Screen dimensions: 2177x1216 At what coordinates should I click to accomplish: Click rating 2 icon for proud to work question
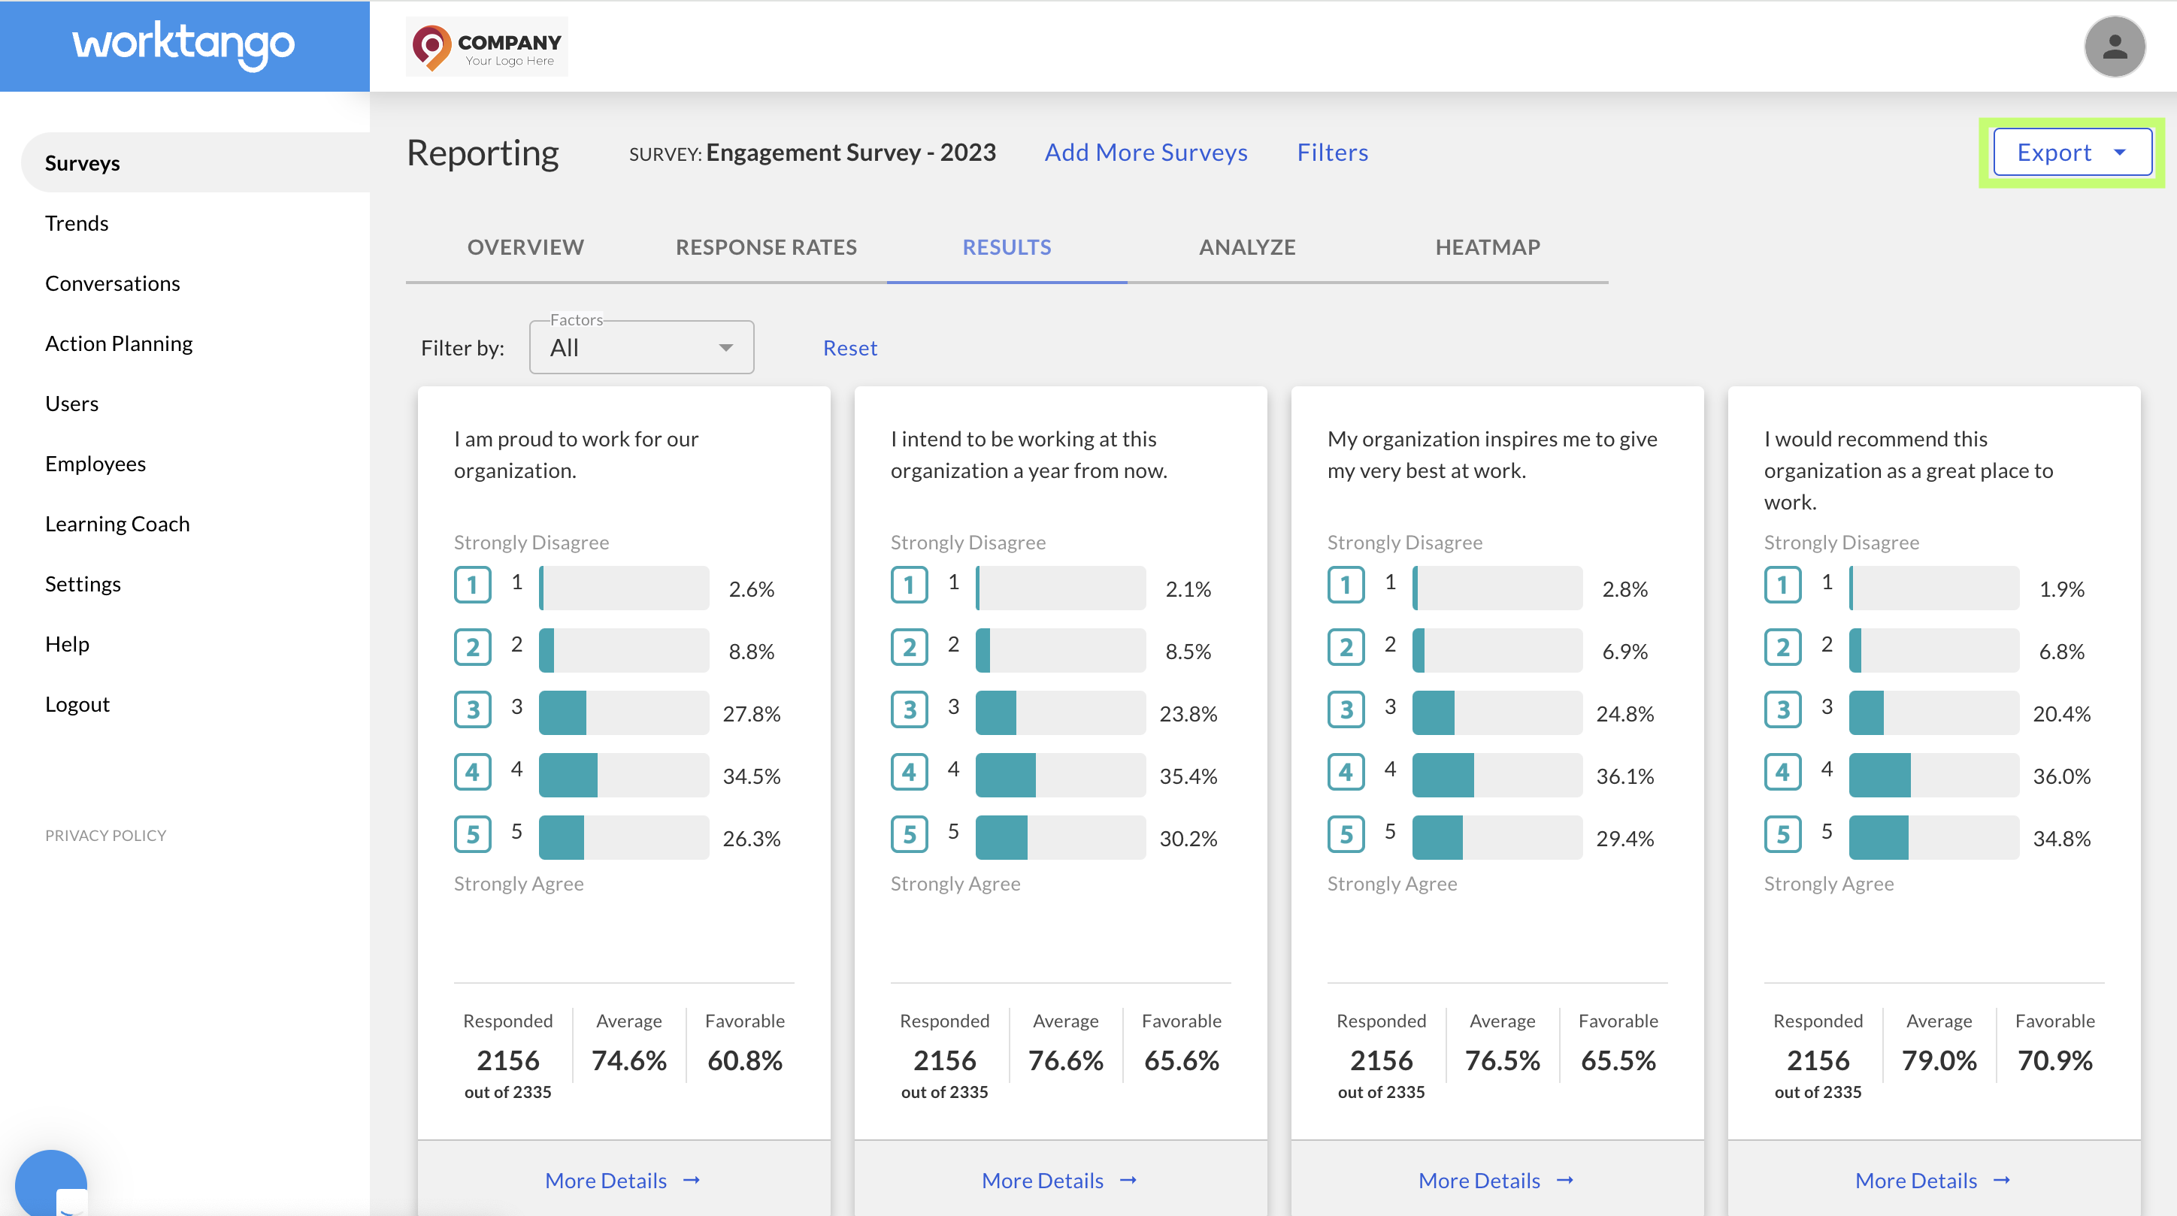click(472, 647)
